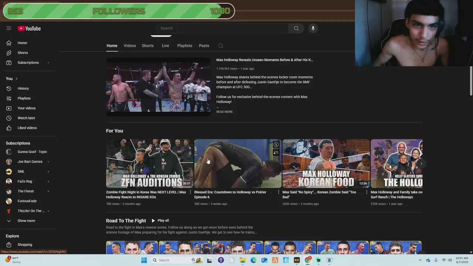
Task: Open the Windows Start menu
Action: pos(144,260)
